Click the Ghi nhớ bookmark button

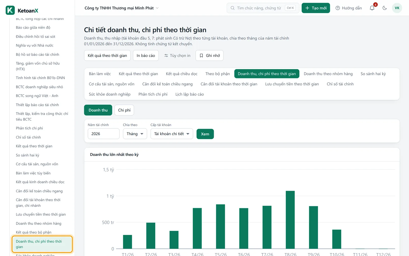209,56
